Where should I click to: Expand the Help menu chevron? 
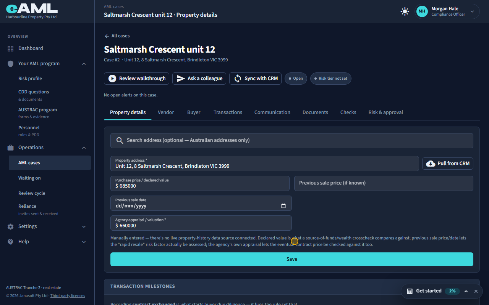click(84, 242)
